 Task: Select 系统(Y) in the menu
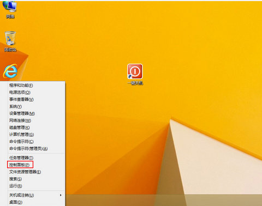click(x=36, y=106)
